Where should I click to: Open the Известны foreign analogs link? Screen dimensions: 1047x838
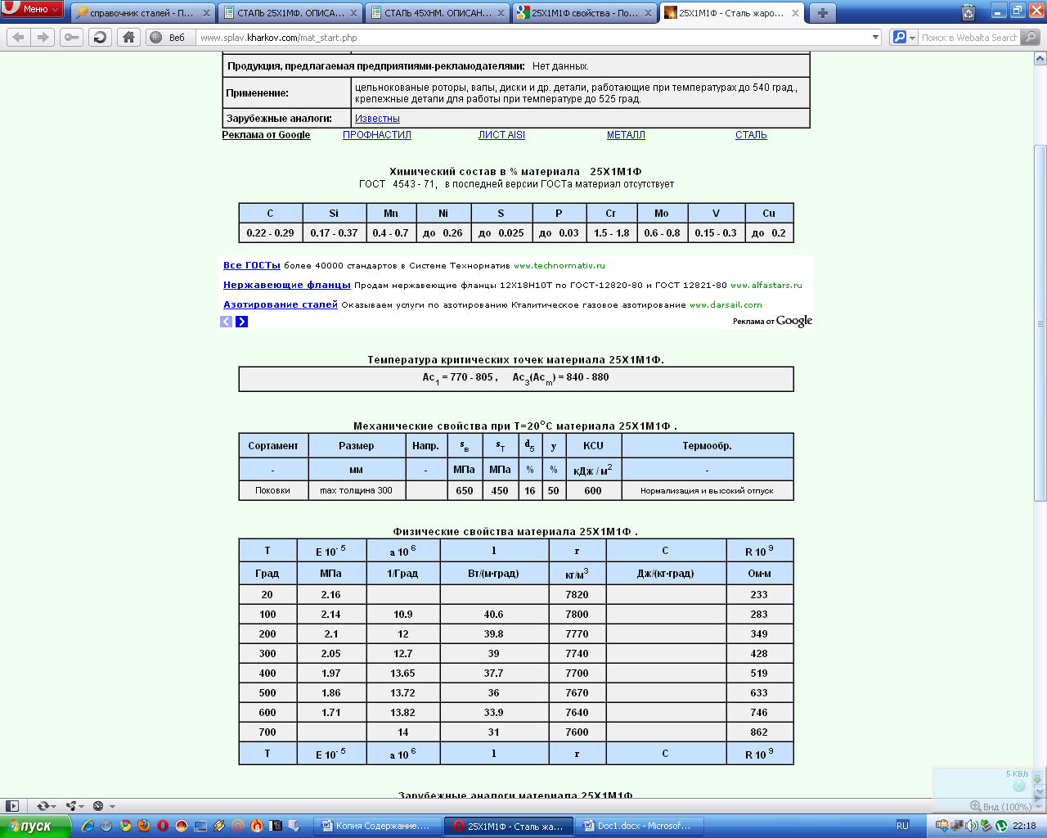click(x=377, y=119)
